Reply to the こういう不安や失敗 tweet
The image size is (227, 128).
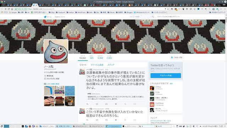click(87, 120)
